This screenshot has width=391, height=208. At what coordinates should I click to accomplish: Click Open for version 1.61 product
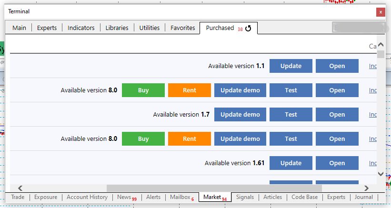pyautogui.click(x=337, y=163)
